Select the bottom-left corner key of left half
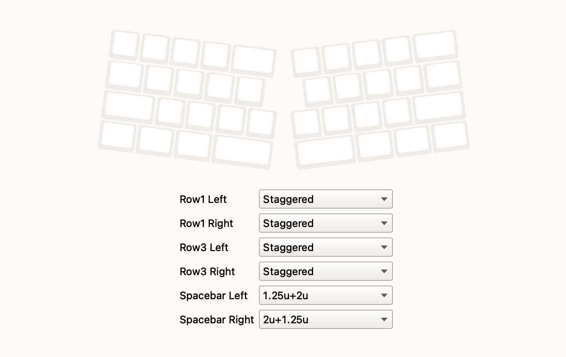The image size is (566, 357). point(117,136)
